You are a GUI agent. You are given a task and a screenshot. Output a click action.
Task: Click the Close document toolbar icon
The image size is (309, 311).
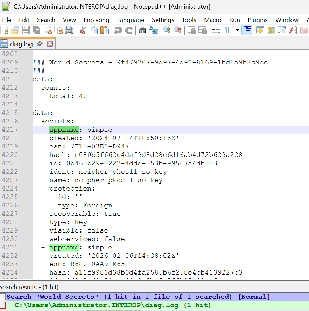click(x=48, y=30)
